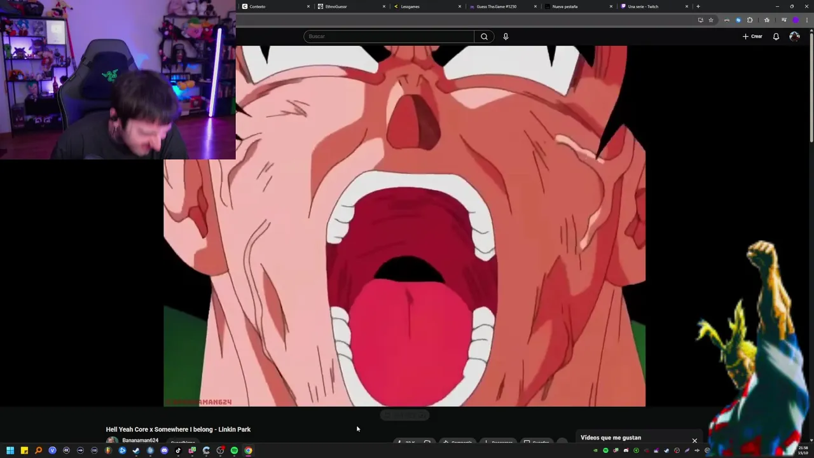
Task: Bookmark this page with the star icon
Action: [x=711, y=20]
